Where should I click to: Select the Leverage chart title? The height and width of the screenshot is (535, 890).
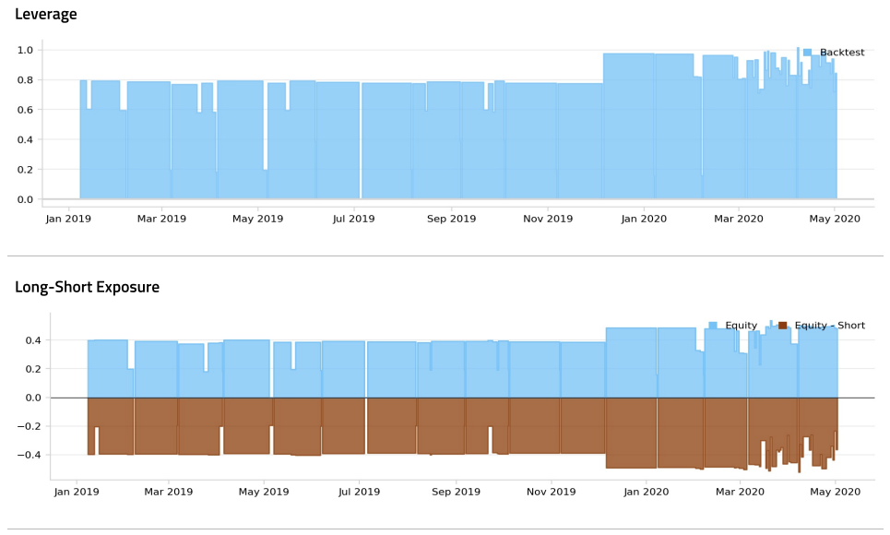click(46, 14)
